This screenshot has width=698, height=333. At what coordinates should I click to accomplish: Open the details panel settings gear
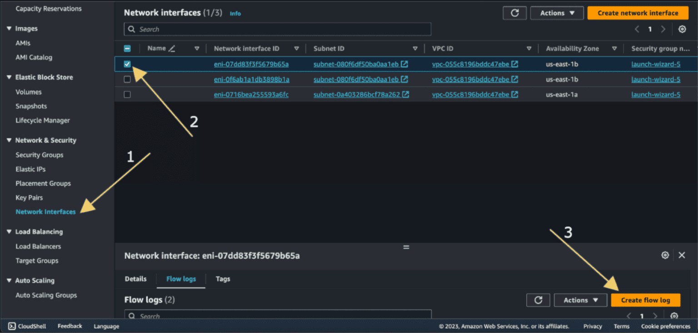click(x=665, y=255)
